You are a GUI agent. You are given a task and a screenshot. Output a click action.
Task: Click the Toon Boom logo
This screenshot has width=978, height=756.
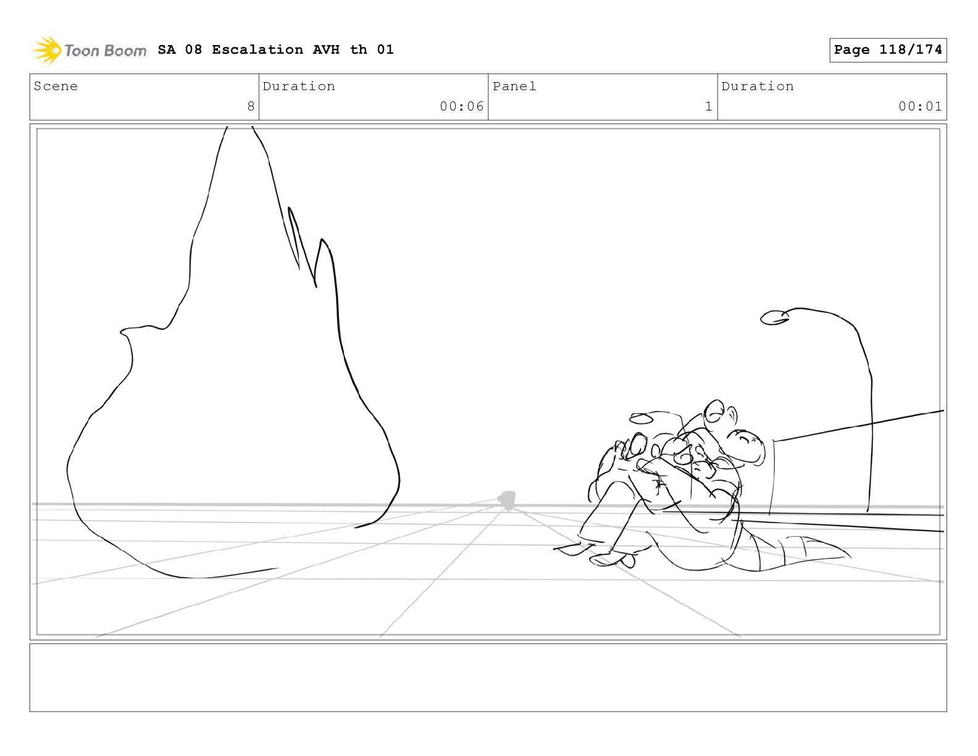coord(90,50)
